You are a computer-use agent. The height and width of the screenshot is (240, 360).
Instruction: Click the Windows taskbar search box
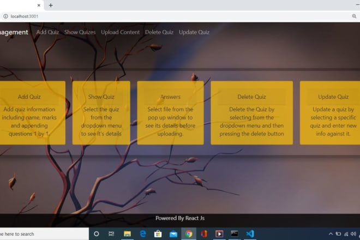pos(44,234)
